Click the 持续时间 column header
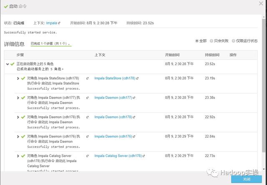Viewport: 267px width, 185px height. pyautogui.click(x=212, y=55)
